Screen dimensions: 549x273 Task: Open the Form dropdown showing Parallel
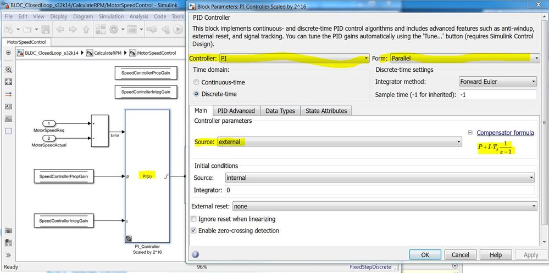pos(464,58)
